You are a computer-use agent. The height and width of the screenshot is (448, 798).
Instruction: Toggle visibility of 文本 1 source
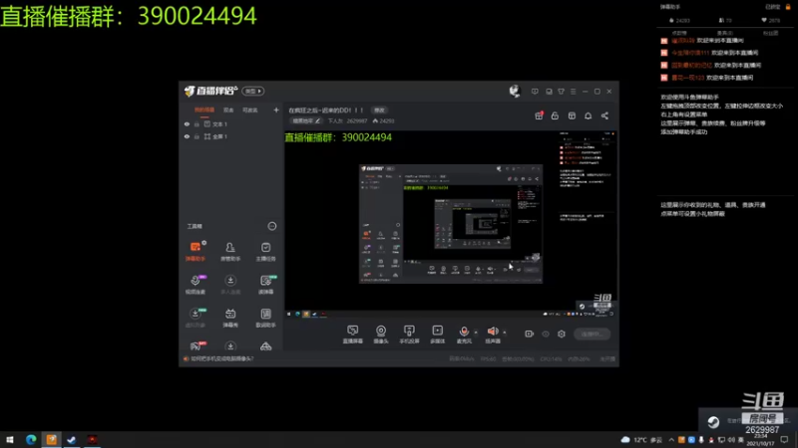[187, 123]
